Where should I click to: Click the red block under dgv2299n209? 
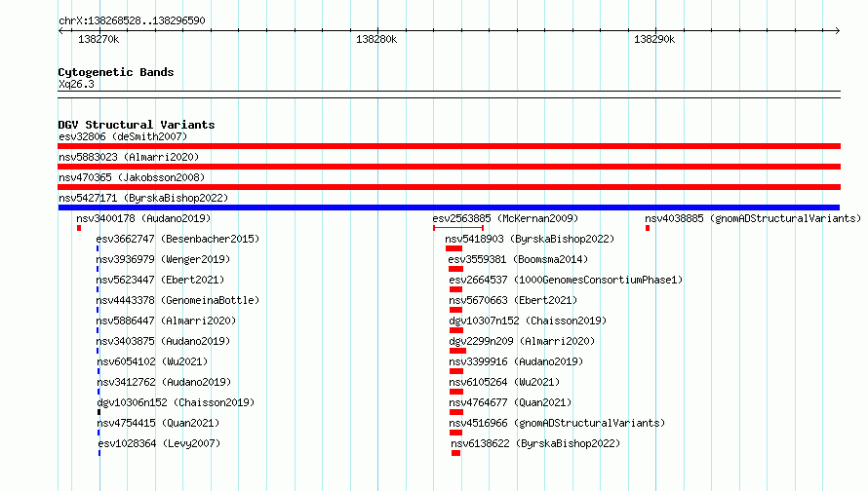point(457,351)
